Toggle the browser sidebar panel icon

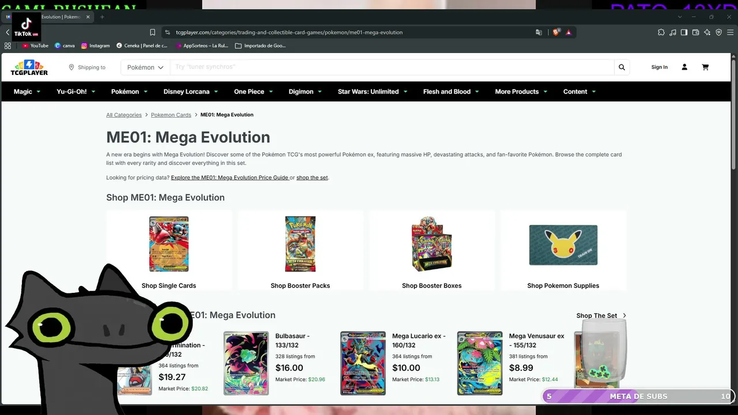(684, 32)
